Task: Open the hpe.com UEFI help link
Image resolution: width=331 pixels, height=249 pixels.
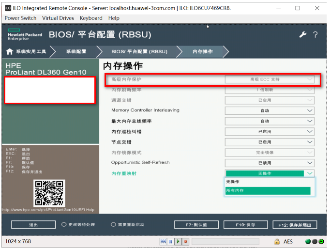Action: click(x=48, y=210)
